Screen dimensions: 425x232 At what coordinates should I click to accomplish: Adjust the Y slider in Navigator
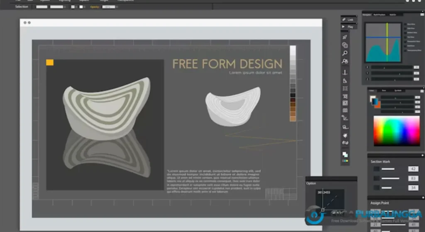coord(392,73)
